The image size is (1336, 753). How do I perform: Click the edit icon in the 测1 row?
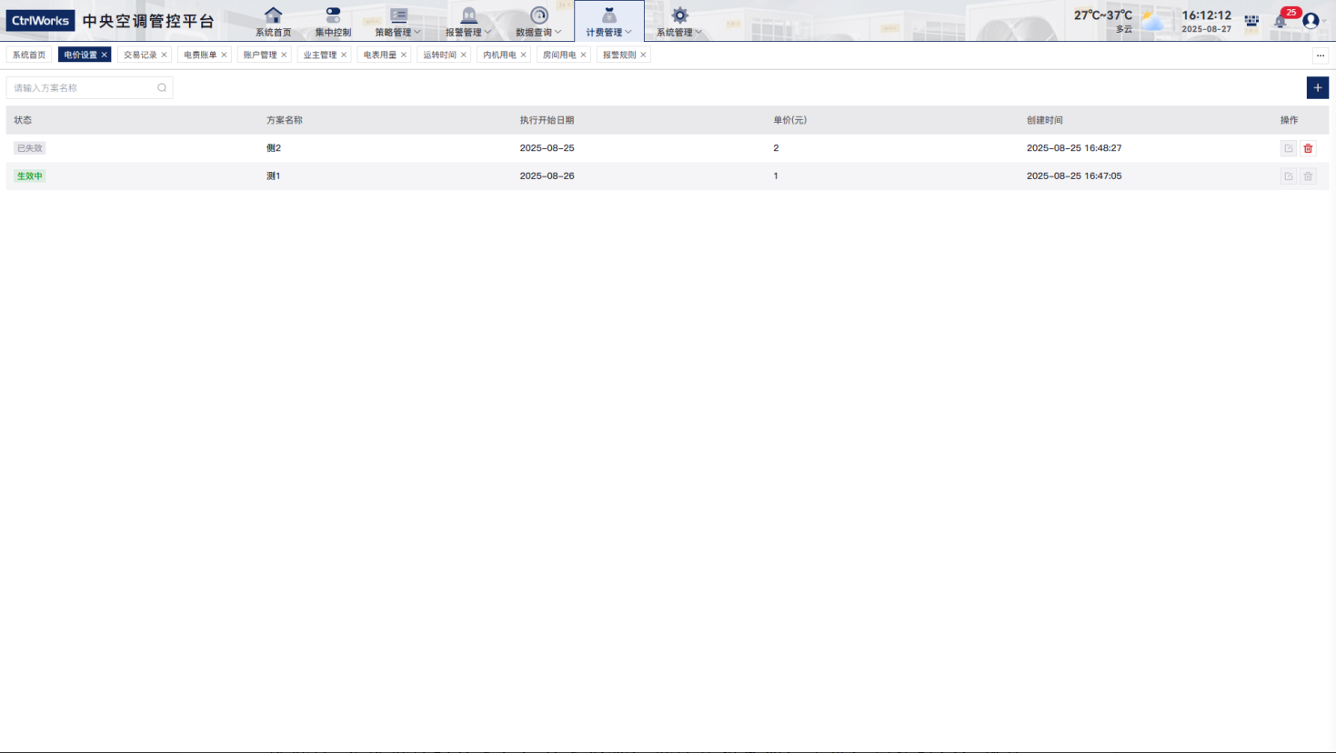point(1288,176)
